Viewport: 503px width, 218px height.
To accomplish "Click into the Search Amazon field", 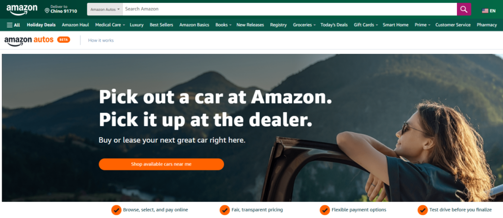I will tap(289, 9).
